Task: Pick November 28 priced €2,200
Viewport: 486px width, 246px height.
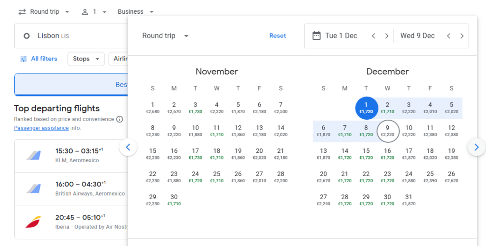Action: (x=280, y=177)
